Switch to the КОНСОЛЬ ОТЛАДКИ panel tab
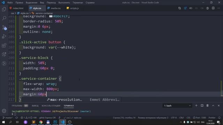 point(51,106)
